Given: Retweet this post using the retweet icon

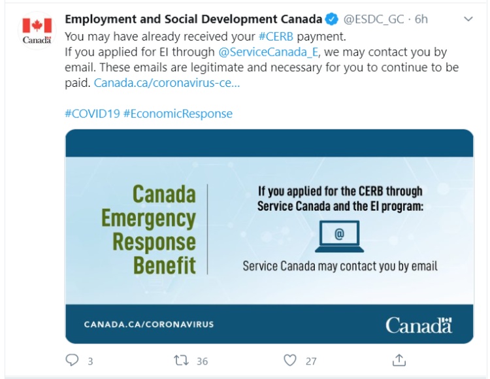Looking at the screenshot, I should tap(182, 361).
